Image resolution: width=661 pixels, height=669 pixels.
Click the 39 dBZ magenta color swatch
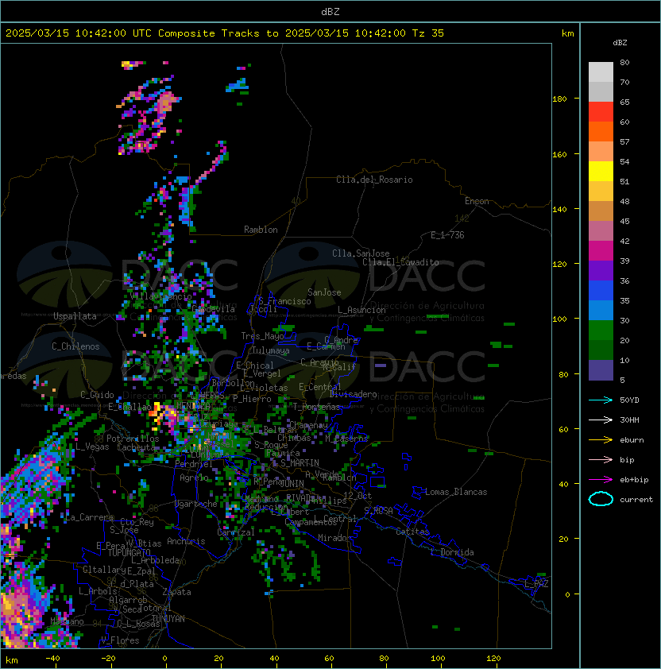coord(601,251)
